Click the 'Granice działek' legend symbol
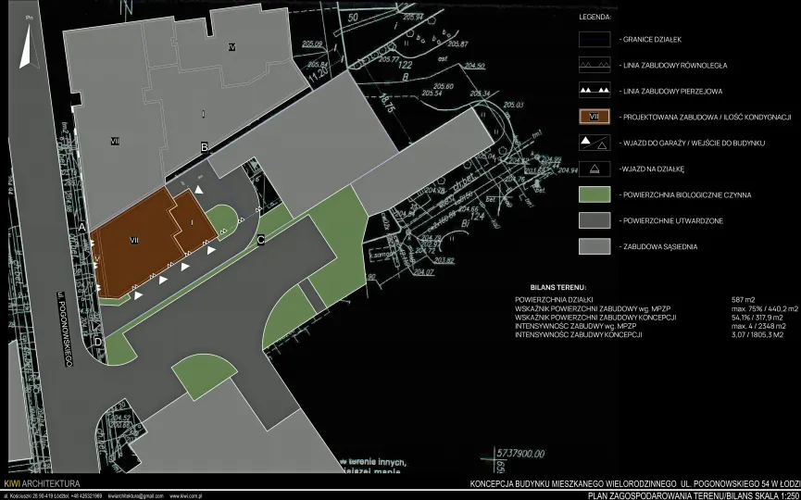The image size is (801, 500). [x=594, y=40]
